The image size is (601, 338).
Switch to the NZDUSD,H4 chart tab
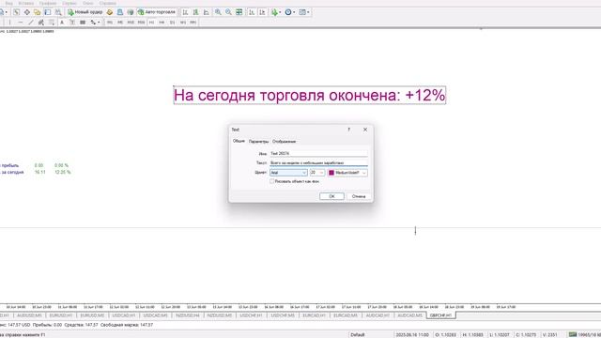click(188, 315)
